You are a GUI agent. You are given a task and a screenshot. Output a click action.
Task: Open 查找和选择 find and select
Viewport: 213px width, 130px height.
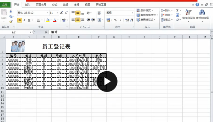[x=202, y=16]
